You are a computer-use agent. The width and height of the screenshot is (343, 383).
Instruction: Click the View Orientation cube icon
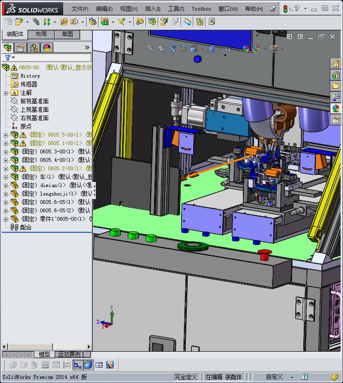pos(194,49)
